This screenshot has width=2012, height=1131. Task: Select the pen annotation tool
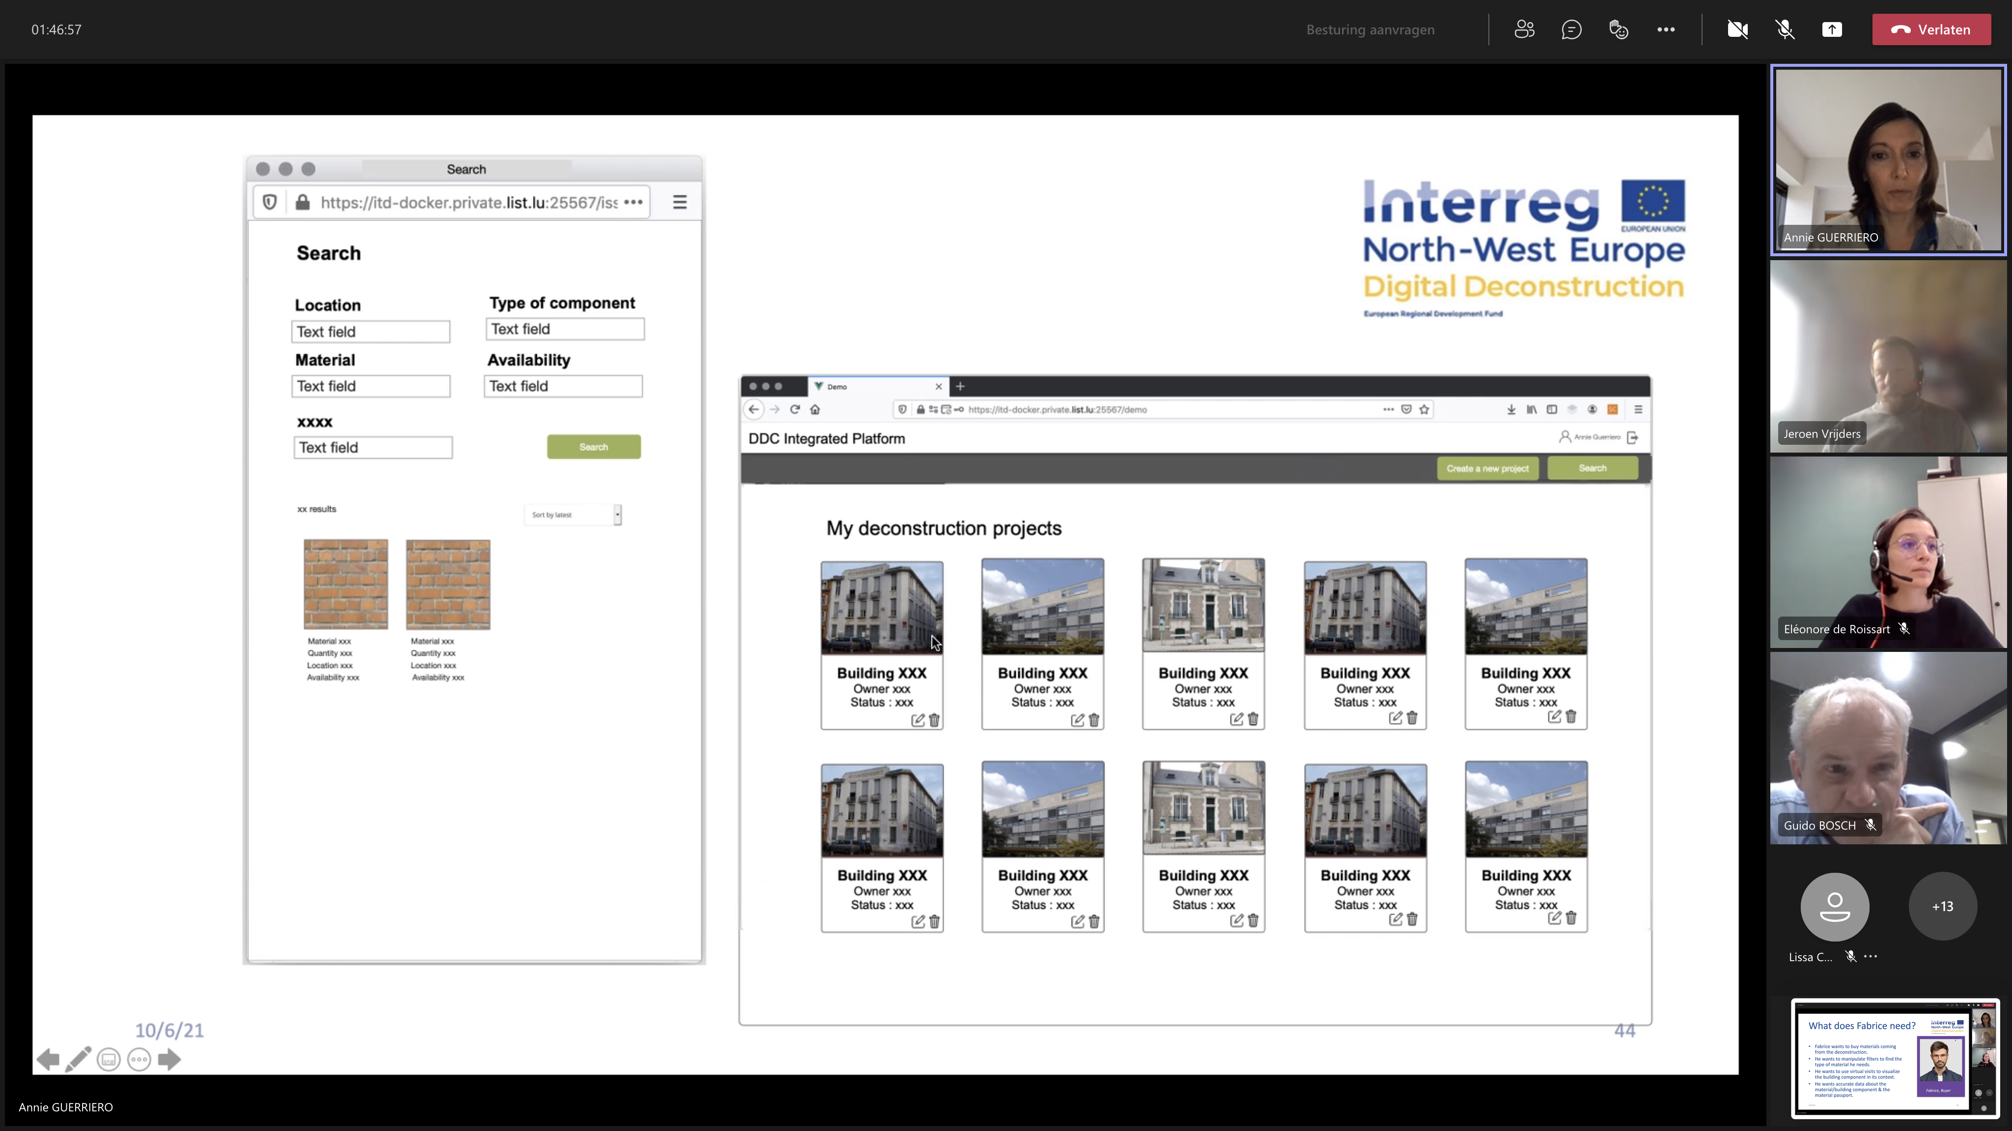point(77,1059)
